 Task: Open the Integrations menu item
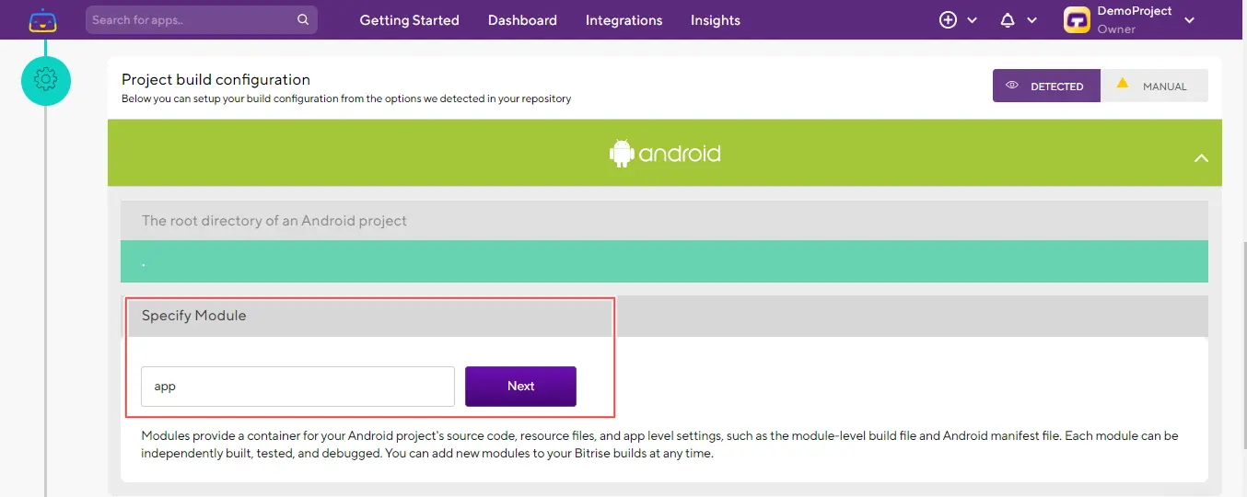click(623, 20)
